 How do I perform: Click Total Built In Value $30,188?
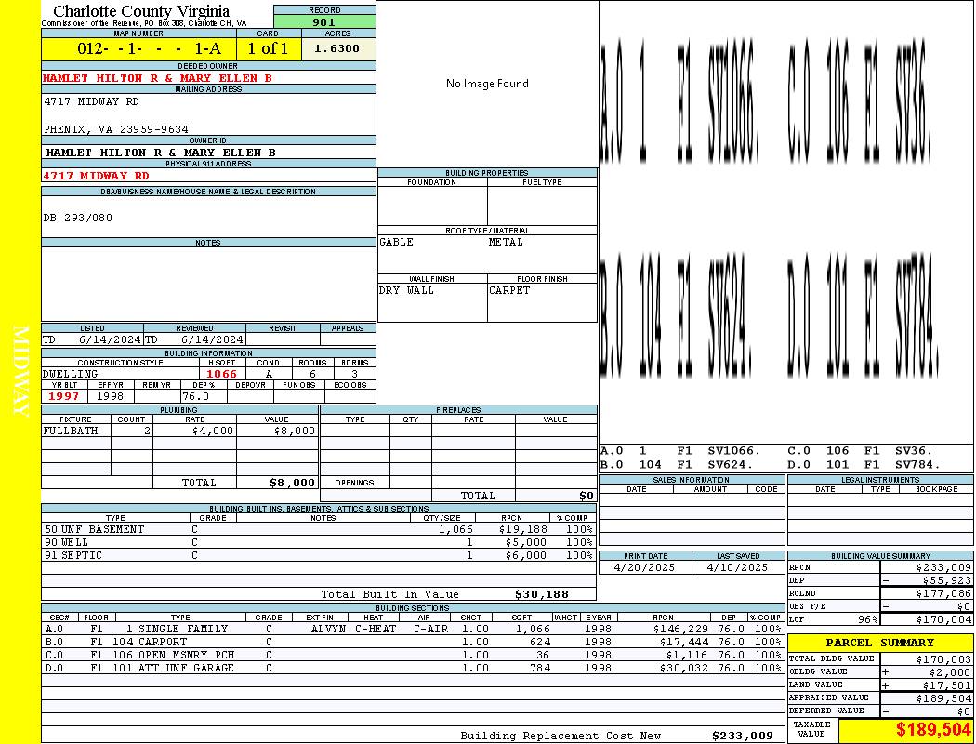click(542, 594)
